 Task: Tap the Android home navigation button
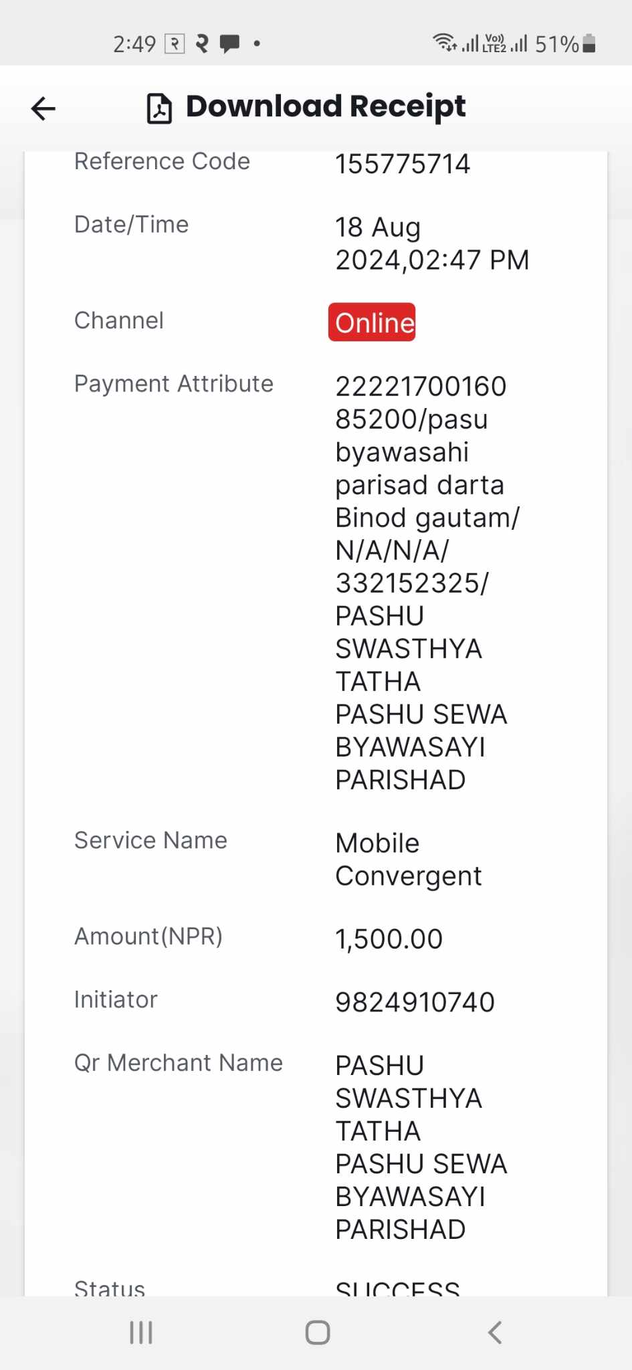pos(318,1333)
